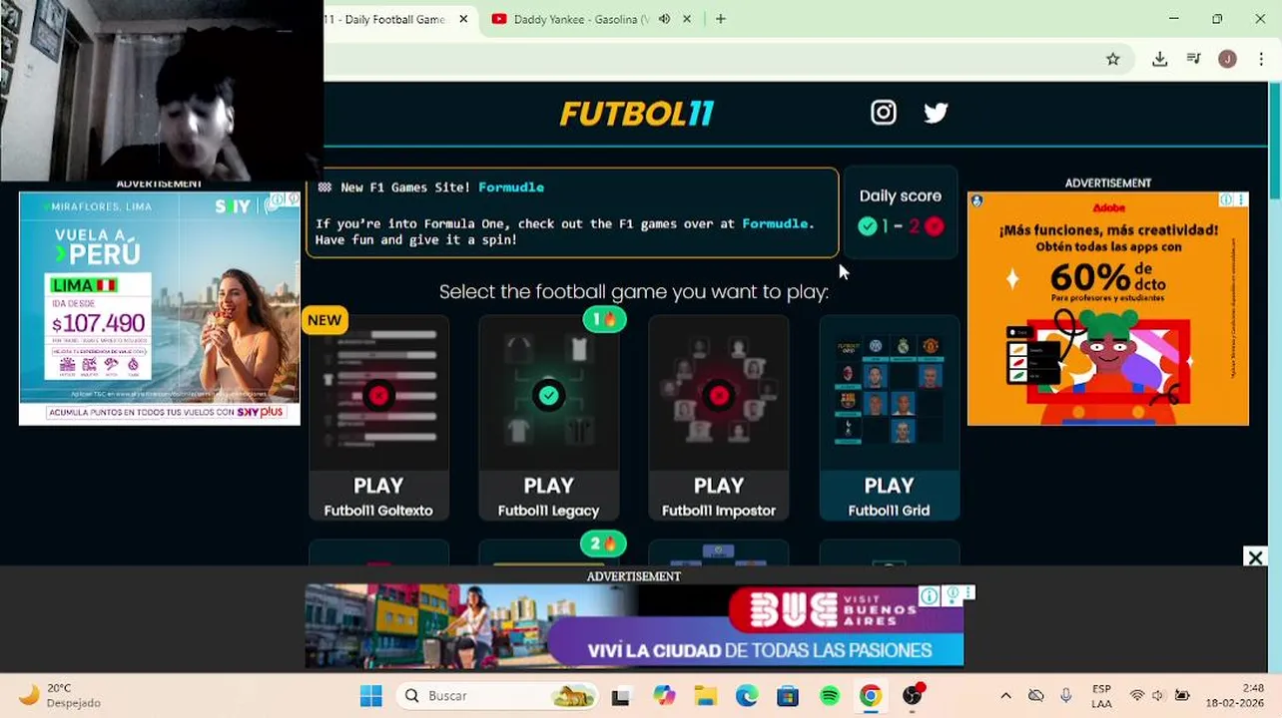
Task: Open the weather widget showing 20°C Despejado
Action: tap(60, 696)
